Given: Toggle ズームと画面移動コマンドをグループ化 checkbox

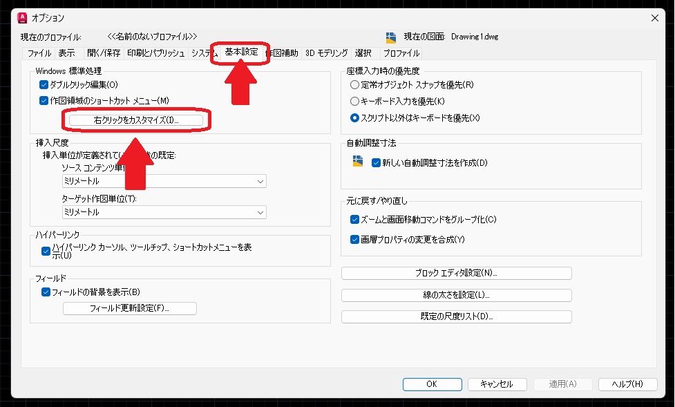Looking at the screenshot, I should tap(355, 220).
